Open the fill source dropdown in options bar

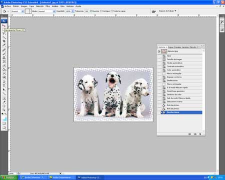pos(17,11)
